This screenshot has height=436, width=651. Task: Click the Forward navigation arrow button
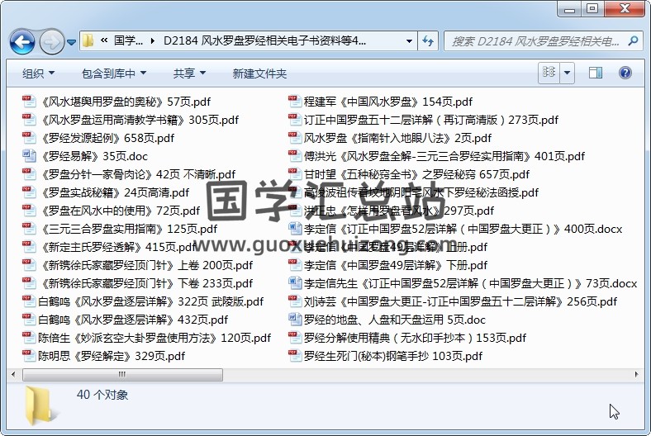(x=51, y=41)
